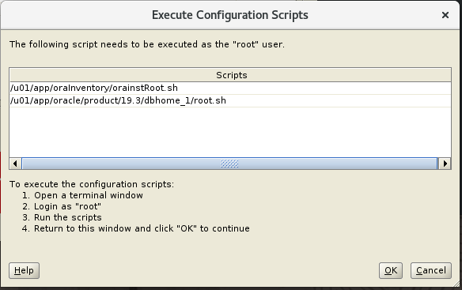Click the left arrow of horizontal scrollbar
Image resolution: width=462 pixels, height=290 pixels.
click(x=15, y=164)
